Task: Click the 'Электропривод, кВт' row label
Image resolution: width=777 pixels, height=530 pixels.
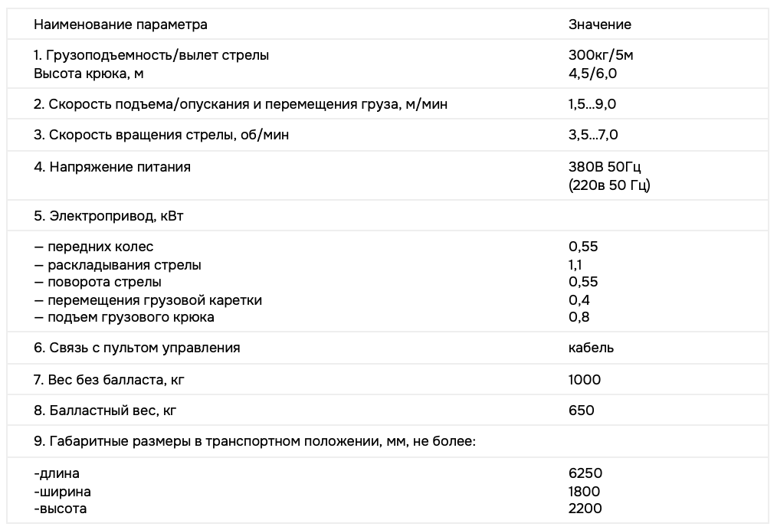Action: point(109,216)
